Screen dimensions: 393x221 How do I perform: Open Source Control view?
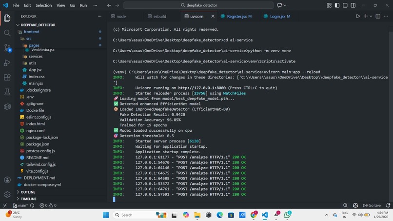click(7, 48)
